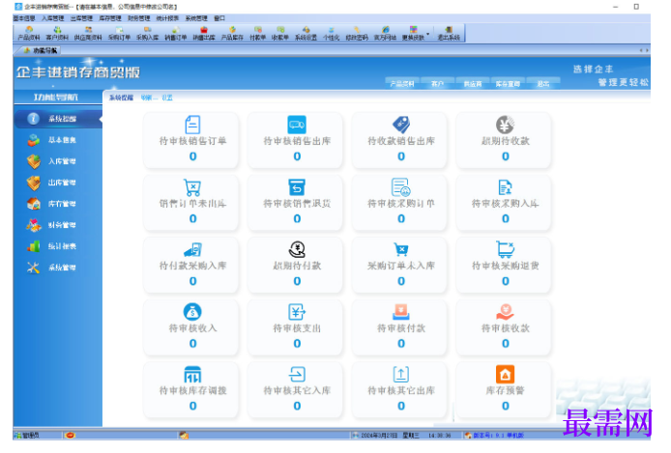671x453 pixels.
Task: Open the 待审核库存调拨 card
Action: [x=192, y=390]
